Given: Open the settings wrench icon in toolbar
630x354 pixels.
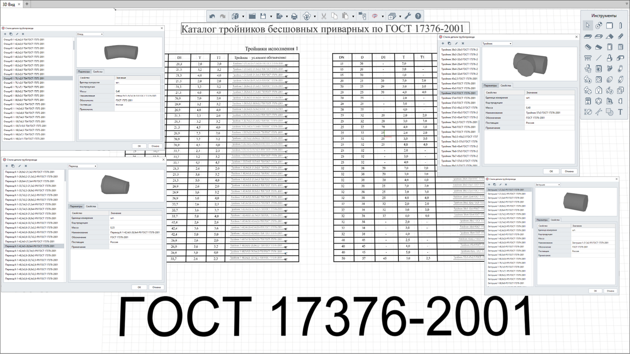Looking at the screenshot, I should click(x=408, y=16).
